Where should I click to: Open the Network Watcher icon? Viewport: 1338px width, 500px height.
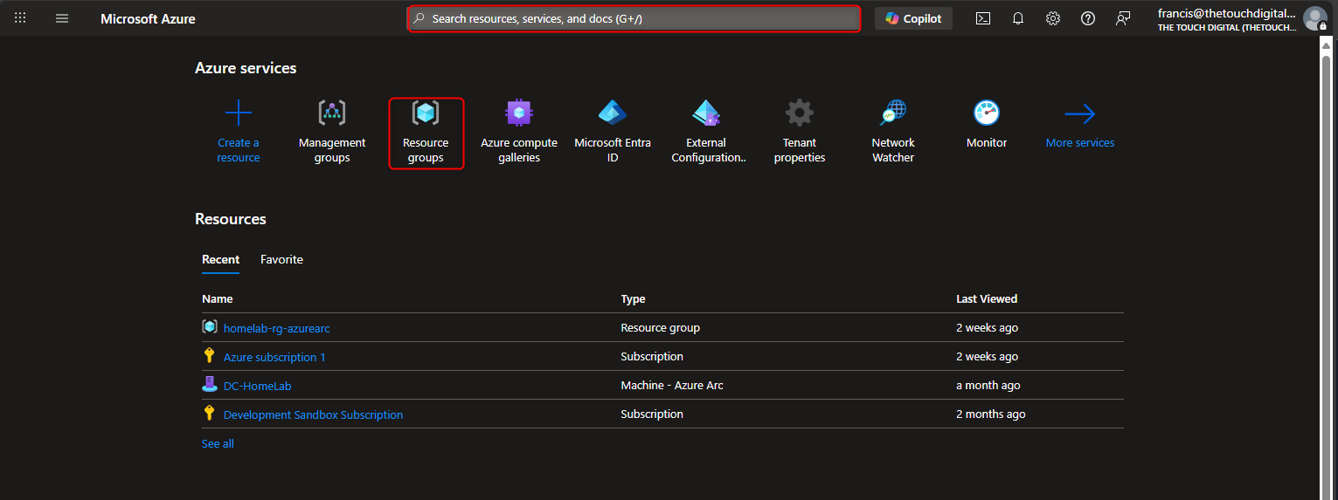tap(893, 113)
